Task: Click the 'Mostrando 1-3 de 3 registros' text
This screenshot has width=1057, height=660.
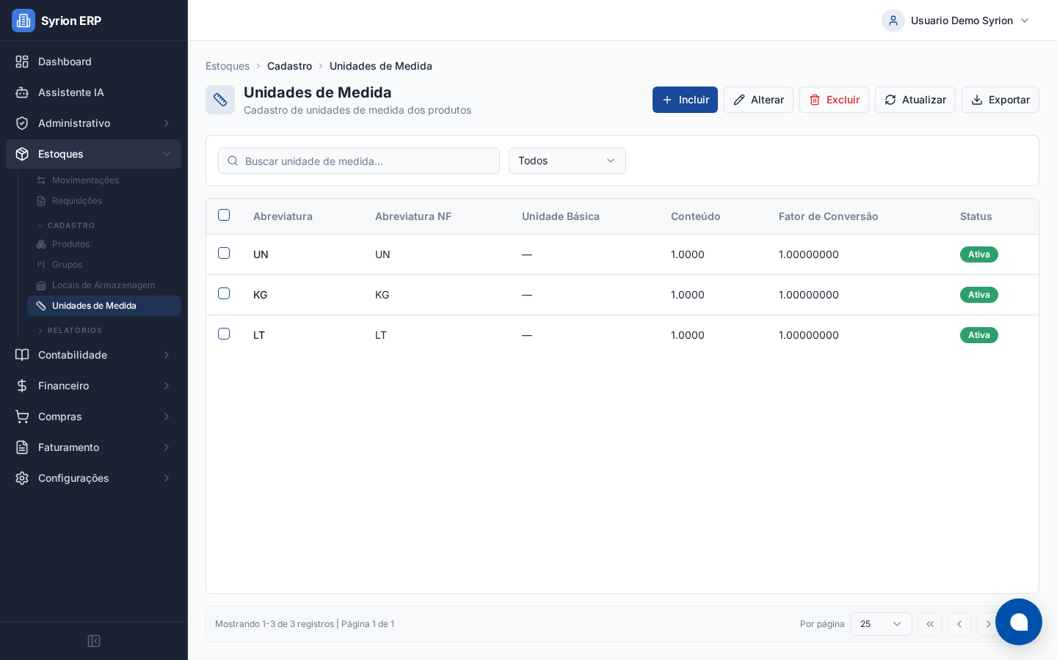Action: click(275, 624)
